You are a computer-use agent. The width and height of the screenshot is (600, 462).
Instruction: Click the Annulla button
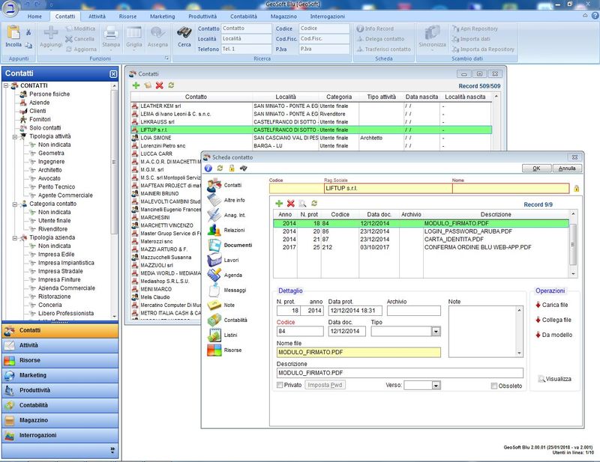pyautogui.click(x=566, y=168)
